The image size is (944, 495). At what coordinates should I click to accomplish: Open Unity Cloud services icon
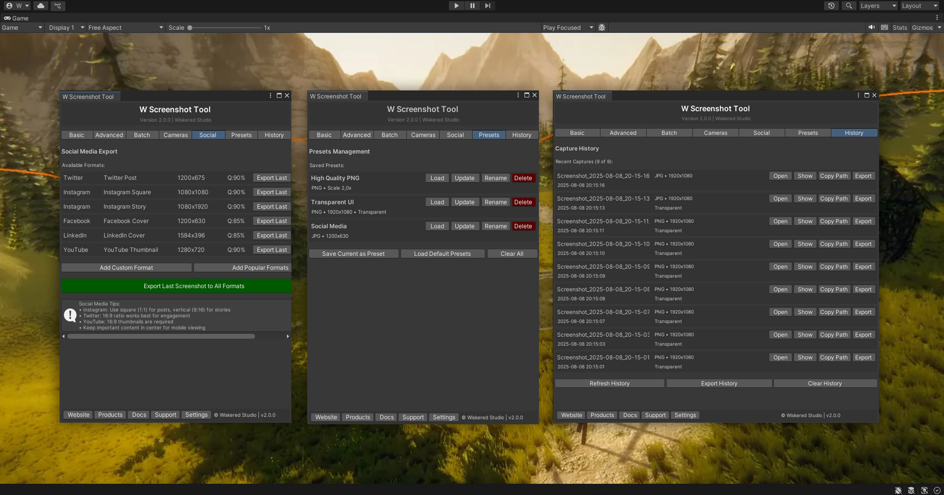tap(41, 6)
